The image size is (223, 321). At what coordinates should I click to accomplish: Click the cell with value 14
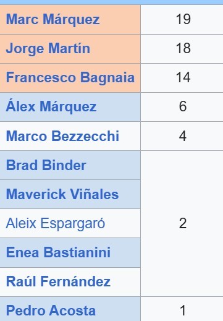(182, 78)
